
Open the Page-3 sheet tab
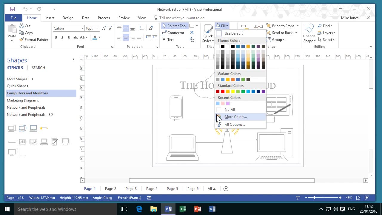pos(131,189)
